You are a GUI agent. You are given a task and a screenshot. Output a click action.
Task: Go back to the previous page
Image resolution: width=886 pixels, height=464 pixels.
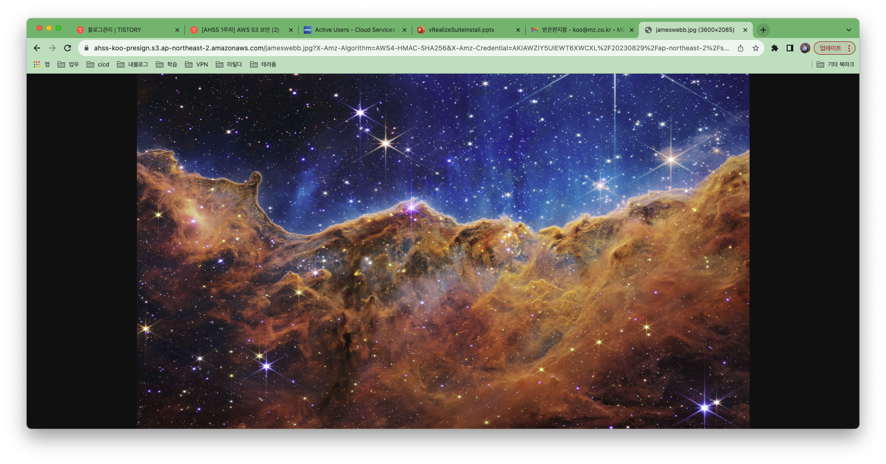click(x=37, y=48)
